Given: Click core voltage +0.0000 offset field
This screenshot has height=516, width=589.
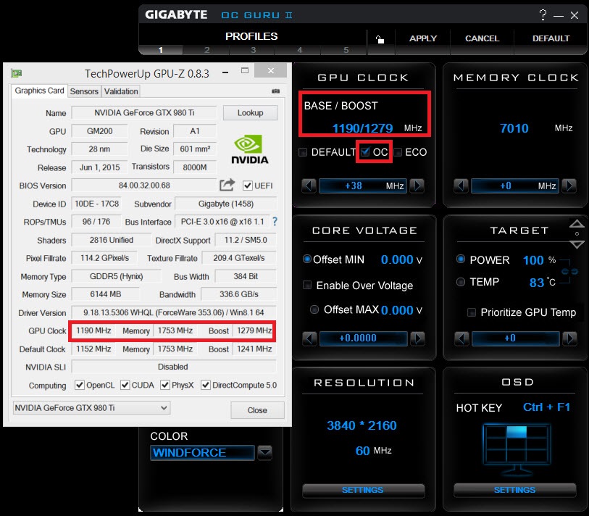Looking at the screenshot, I should pyautogui.click(x=364, y=338).
